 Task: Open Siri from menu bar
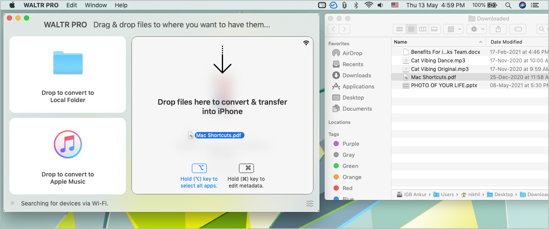click(522, 5)
